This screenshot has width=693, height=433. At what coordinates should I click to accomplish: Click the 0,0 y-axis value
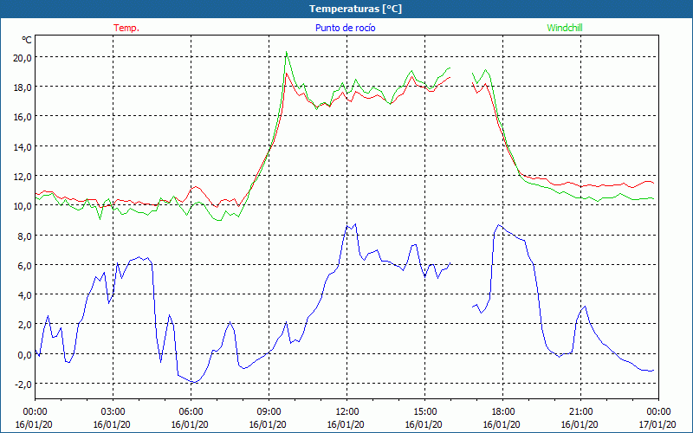click(24, 354)
